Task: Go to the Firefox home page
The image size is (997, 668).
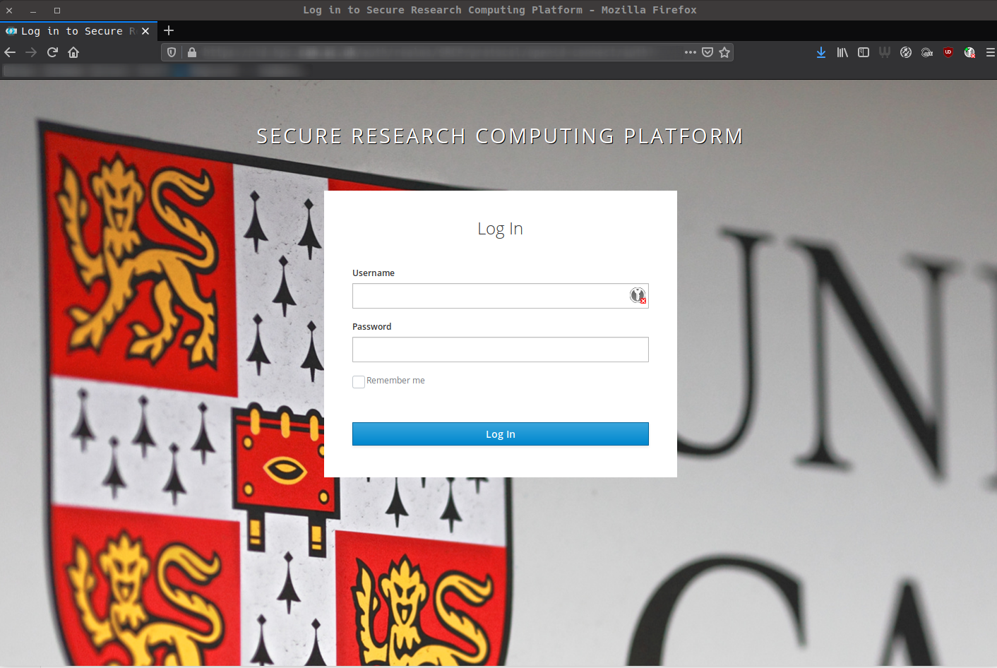Action: pyautogui.click(x=73, y=52)
